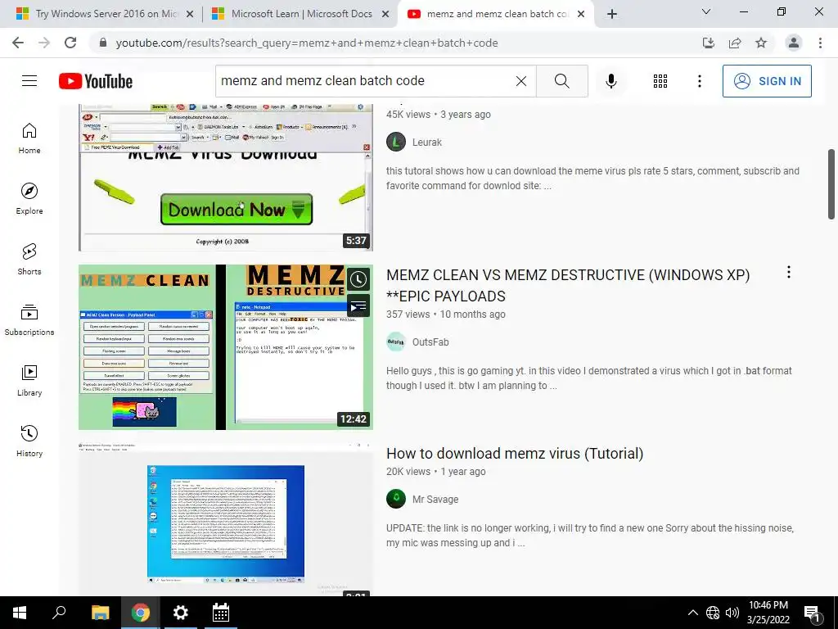The width and height of the screenshot is (838, 629).
Task: Open Chrome three-dot menu
Action: click(x=820, y=43)
